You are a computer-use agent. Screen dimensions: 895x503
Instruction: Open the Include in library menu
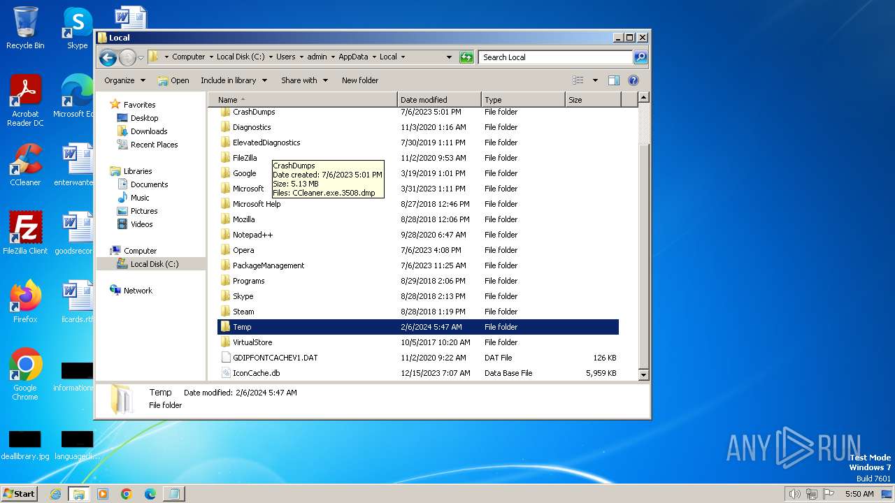[234, 80]
